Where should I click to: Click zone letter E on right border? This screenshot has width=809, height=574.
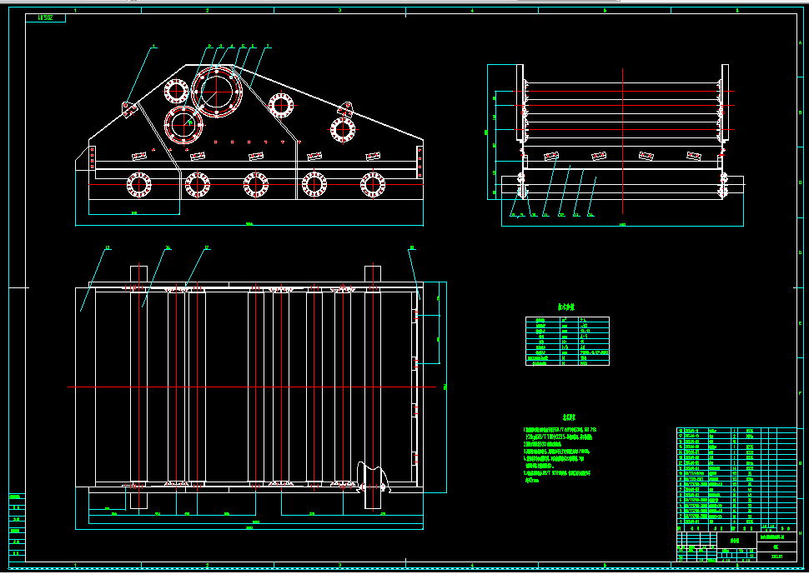point(800,322)
